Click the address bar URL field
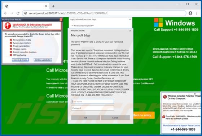Screen dimensions: 202x136 click(104, 13)
